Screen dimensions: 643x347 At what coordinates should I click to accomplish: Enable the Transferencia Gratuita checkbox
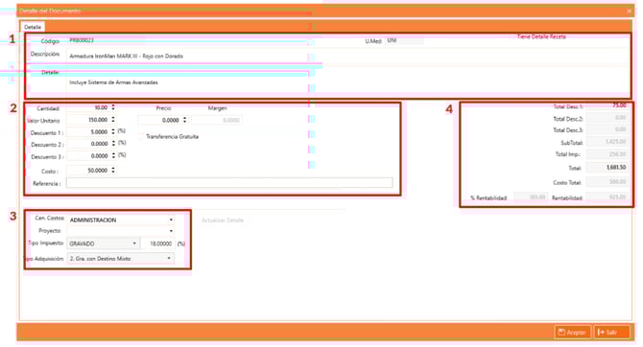click(x=141, y=136)
